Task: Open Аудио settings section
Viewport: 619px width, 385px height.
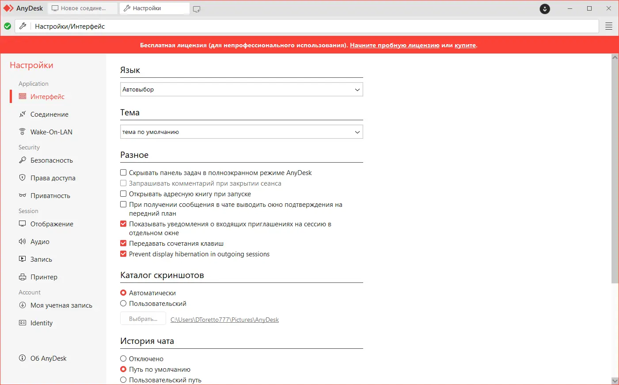Action: pos(40,241)
